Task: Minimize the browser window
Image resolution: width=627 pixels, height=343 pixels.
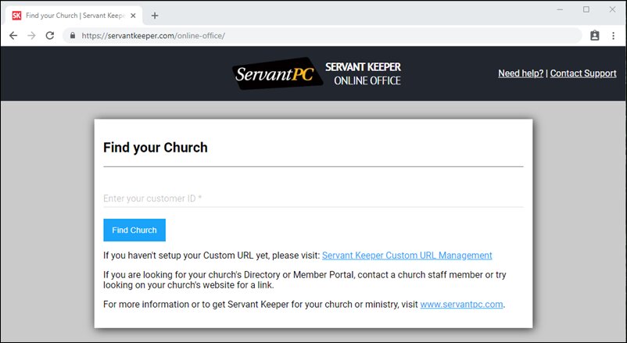Action: 561,9
